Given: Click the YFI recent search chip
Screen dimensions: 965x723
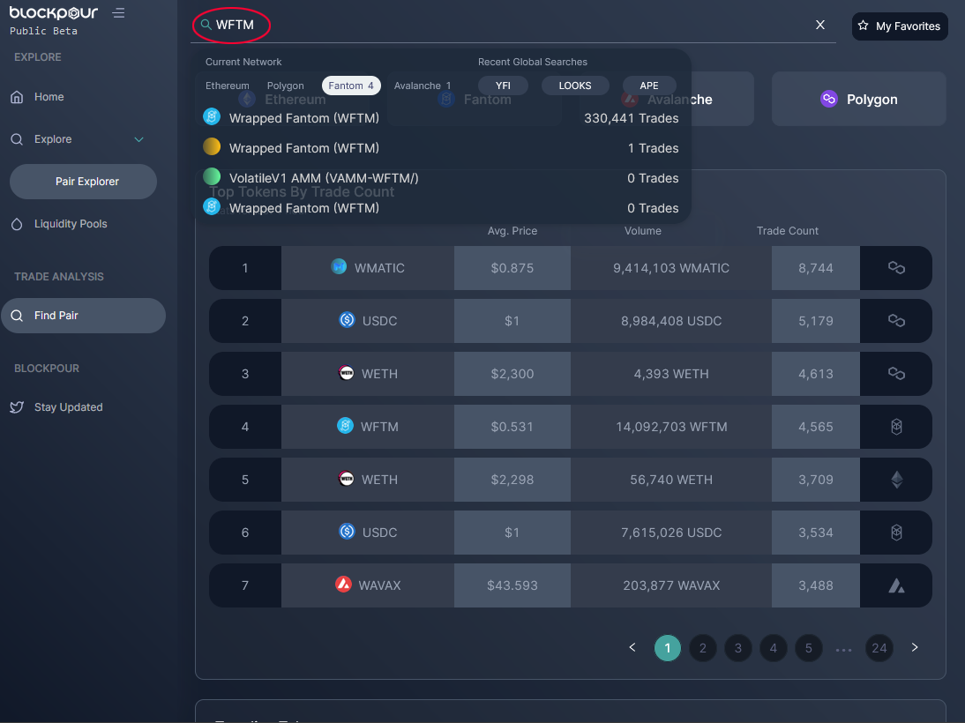Looking at the screenshot, I should point(503,86).
